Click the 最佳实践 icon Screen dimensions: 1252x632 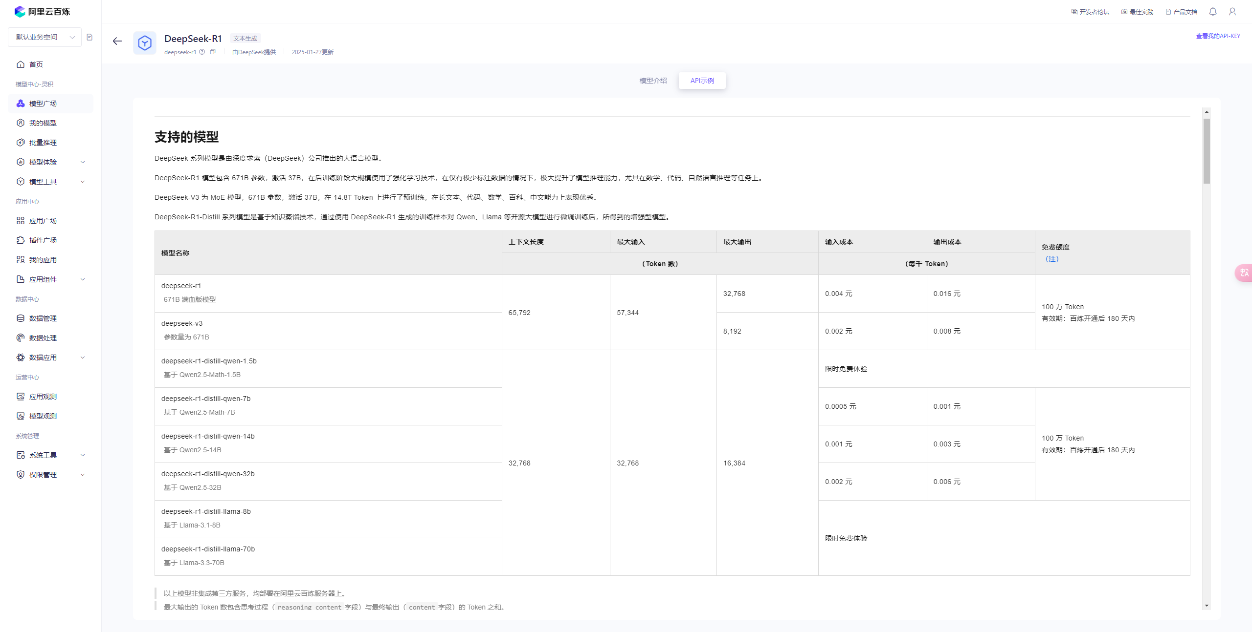click(x=1124, y=12)
